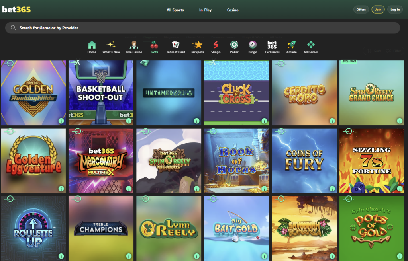The image size is (408, 261).
Task: Open the Table & Card category
Action: [x=176, y=47]
